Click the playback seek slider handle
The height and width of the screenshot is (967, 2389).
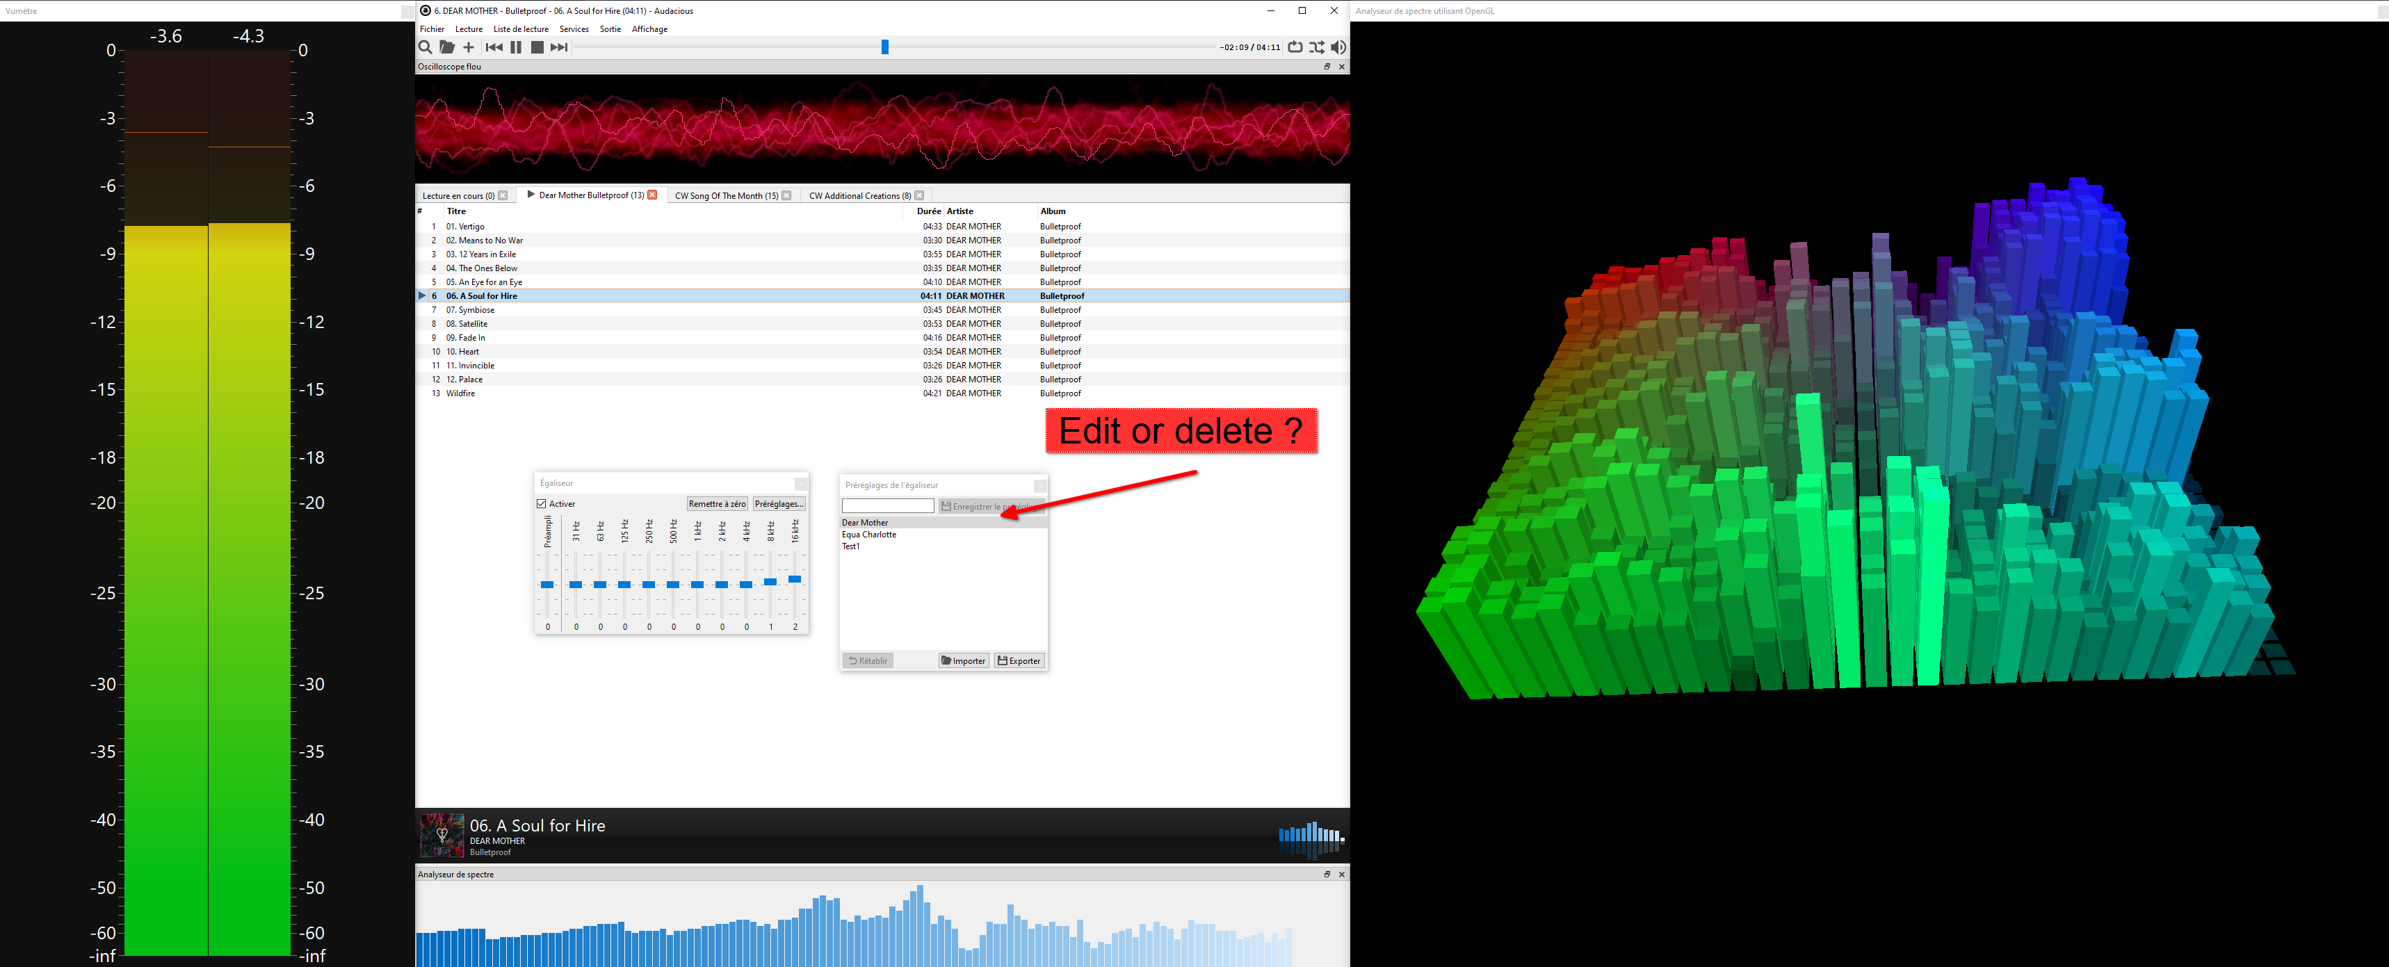884,47
